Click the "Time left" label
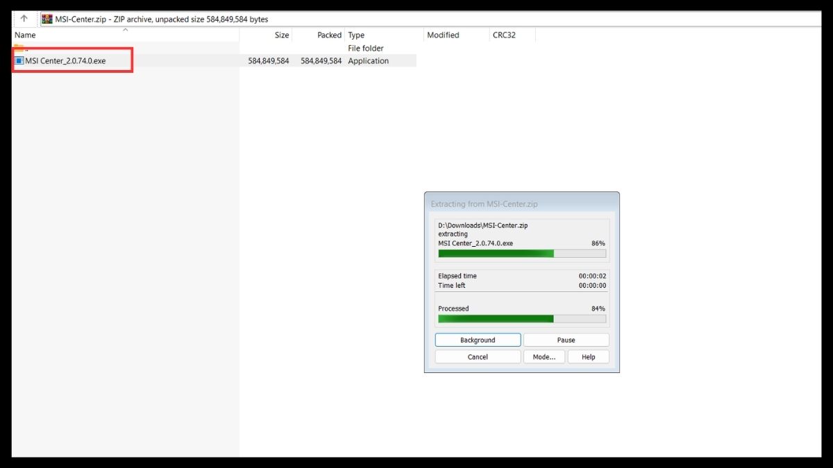Image resolution: width=833 pixels, height=468 pixels. click(452, 286)
